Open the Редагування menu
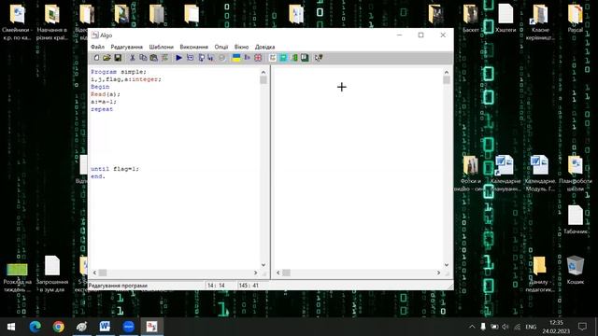 127,47
